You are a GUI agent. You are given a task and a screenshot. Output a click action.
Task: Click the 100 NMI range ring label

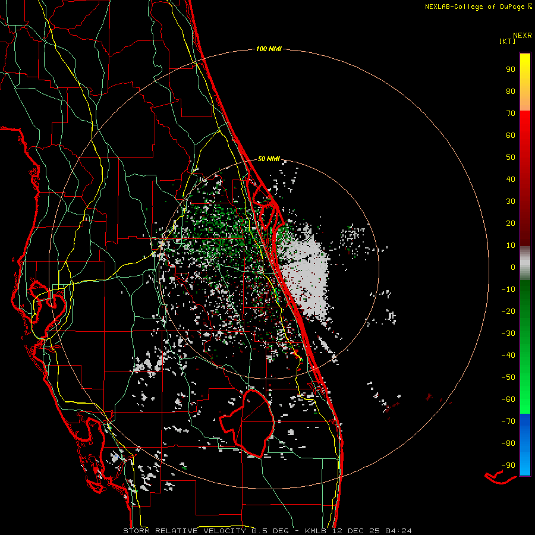coord(269,49)
